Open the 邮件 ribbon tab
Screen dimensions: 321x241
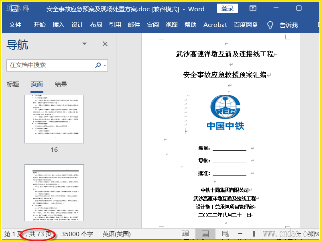click(x=134, y=25)
